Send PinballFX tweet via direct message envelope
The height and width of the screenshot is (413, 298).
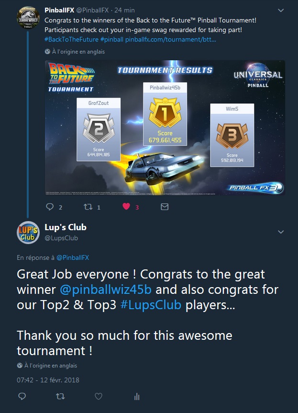[165, 207]
